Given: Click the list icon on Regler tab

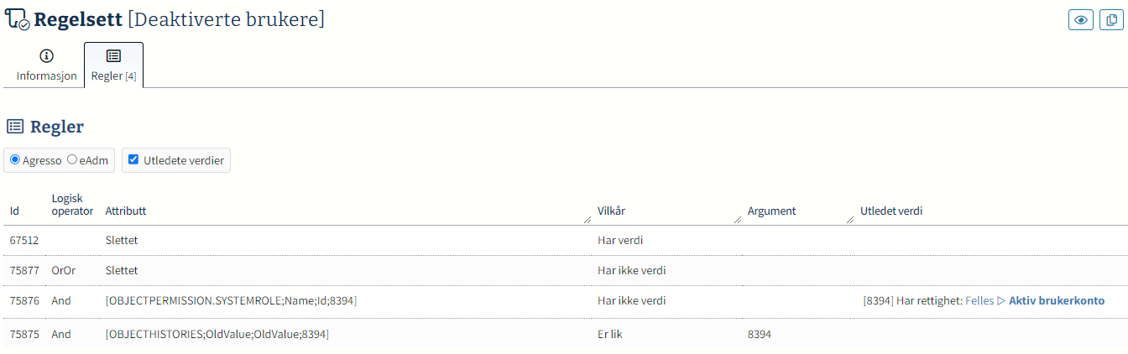Looking at the screenshot, I should (114, 56).
